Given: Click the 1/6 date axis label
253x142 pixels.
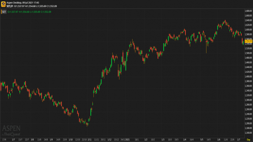Looking at the screenshot, I should pyautogui.click(x=219, y=140).
